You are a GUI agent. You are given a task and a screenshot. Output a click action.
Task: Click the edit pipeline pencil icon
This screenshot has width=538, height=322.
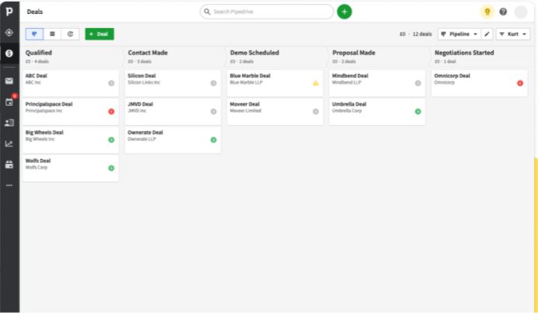pyautogui.click(x=487, y=34)
